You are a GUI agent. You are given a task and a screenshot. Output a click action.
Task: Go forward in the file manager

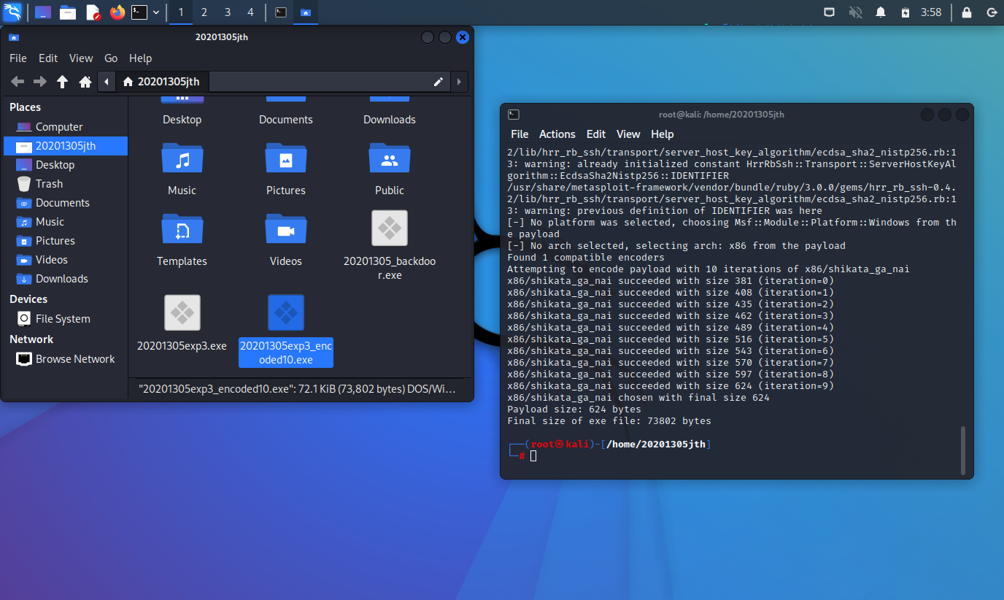(40, 82)
